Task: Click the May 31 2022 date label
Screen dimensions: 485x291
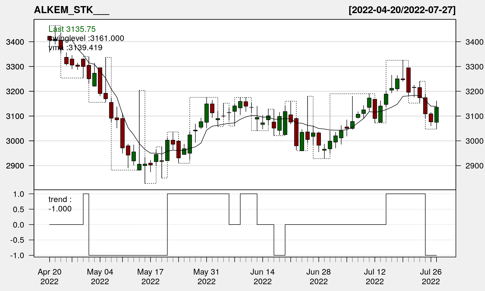Action: pos(206,277)
